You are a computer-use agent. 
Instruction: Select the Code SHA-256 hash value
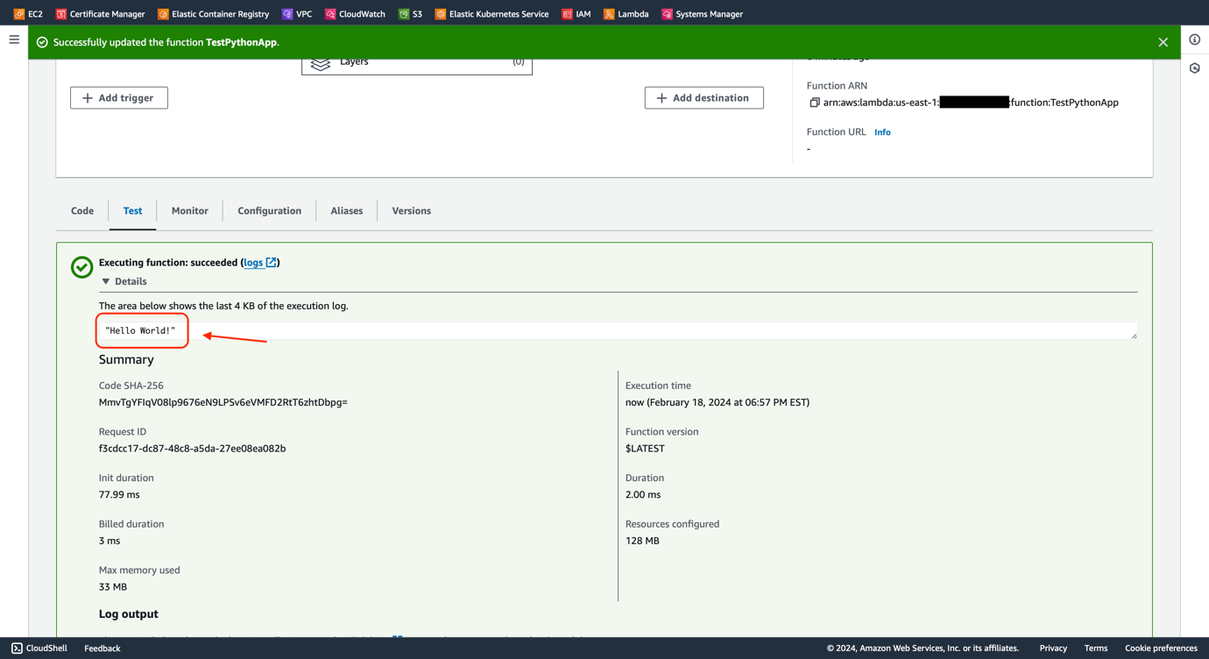(223, 402)
